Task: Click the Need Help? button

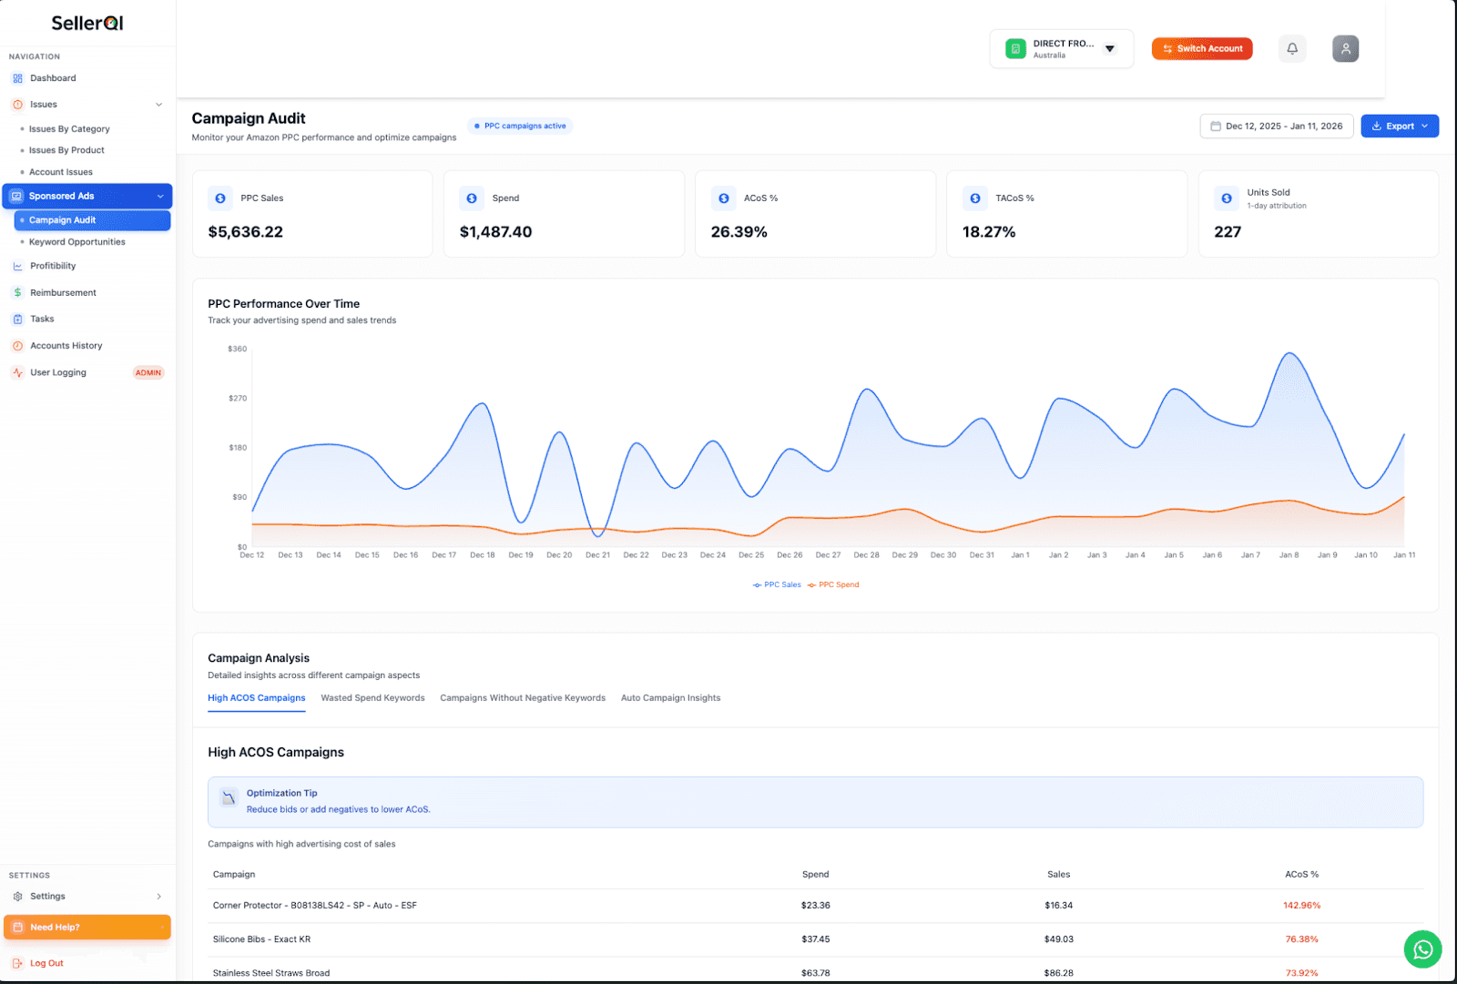Action: [x=87, y=928]
